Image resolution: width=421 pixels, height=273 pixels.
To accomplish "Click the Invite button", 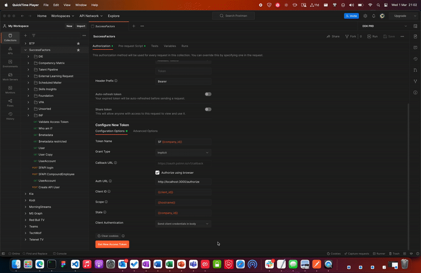I will pyautogui.click(x=351, y=16).
